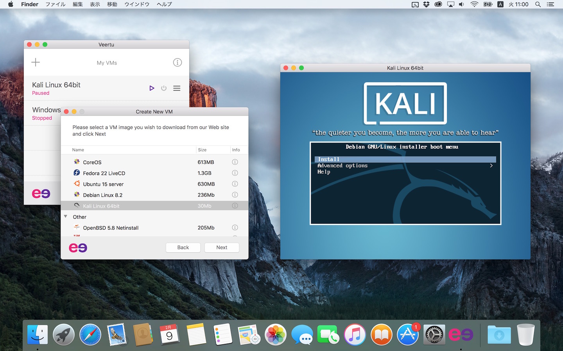
Task: Show info for the Kali Linux 64bit image
Action: coord(235,206)
